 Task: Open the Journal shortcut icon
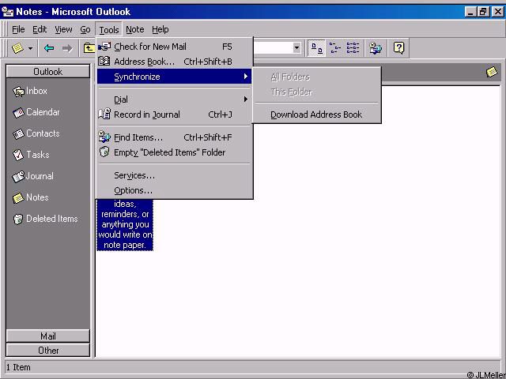pos(18,177)
